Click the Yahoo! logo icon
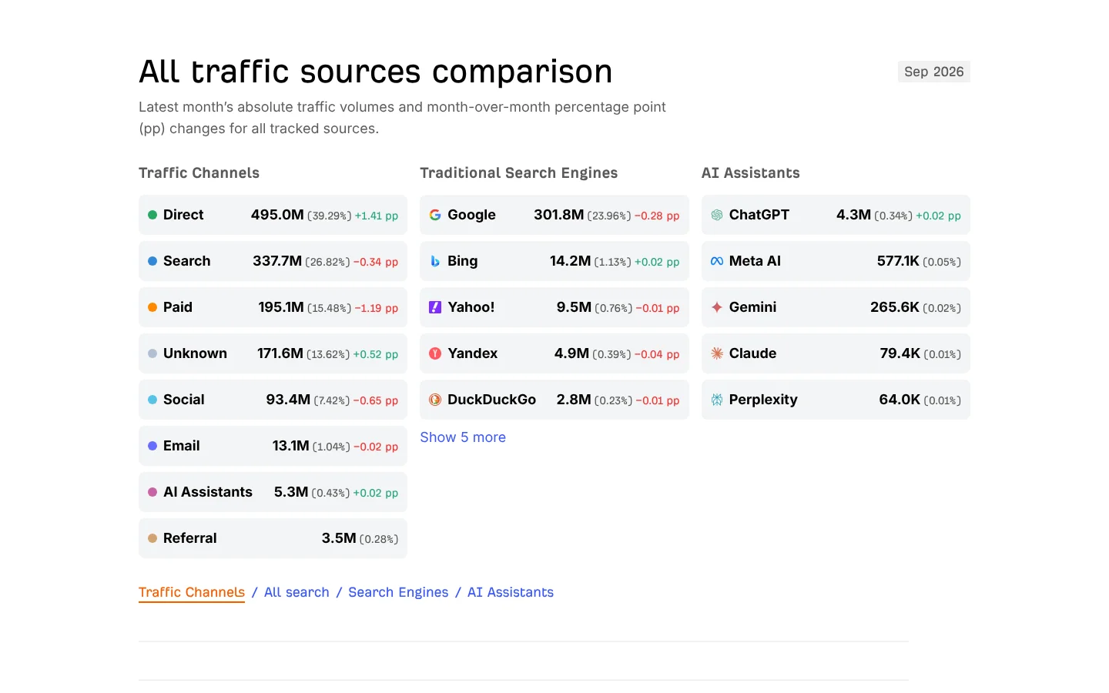 pos(435,307)
